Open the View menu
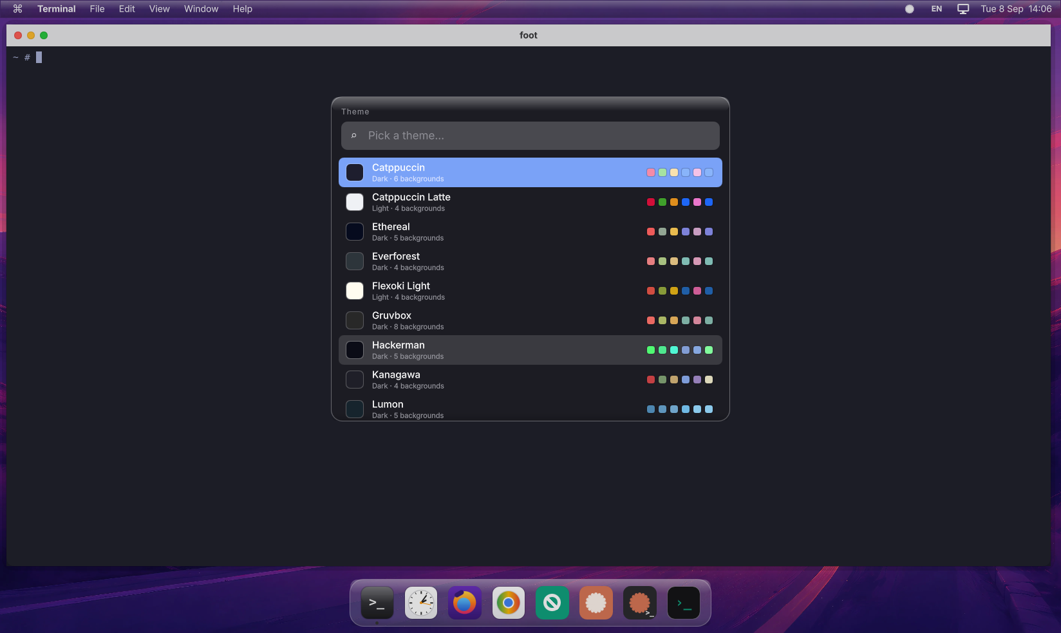This screenshot has width=1061, height=633. pyautogui.click(x=159, y=9)
